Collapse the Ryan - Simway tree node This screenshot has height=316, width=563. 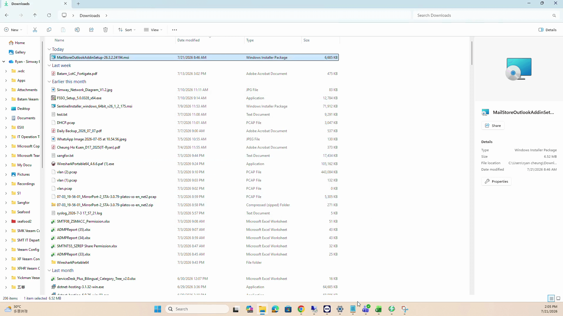[4, 62]
